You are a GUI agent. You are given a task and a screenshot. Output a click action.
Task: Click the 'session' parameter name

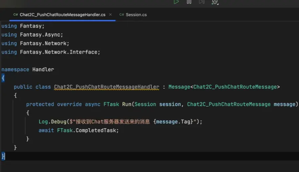[170, 104]
